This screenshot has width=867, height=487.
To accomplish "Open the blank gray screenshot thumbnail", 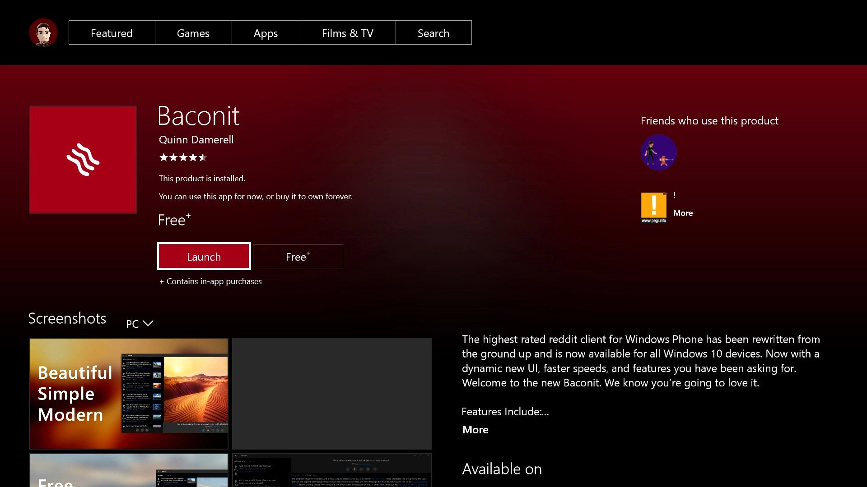I will [331, 393].
